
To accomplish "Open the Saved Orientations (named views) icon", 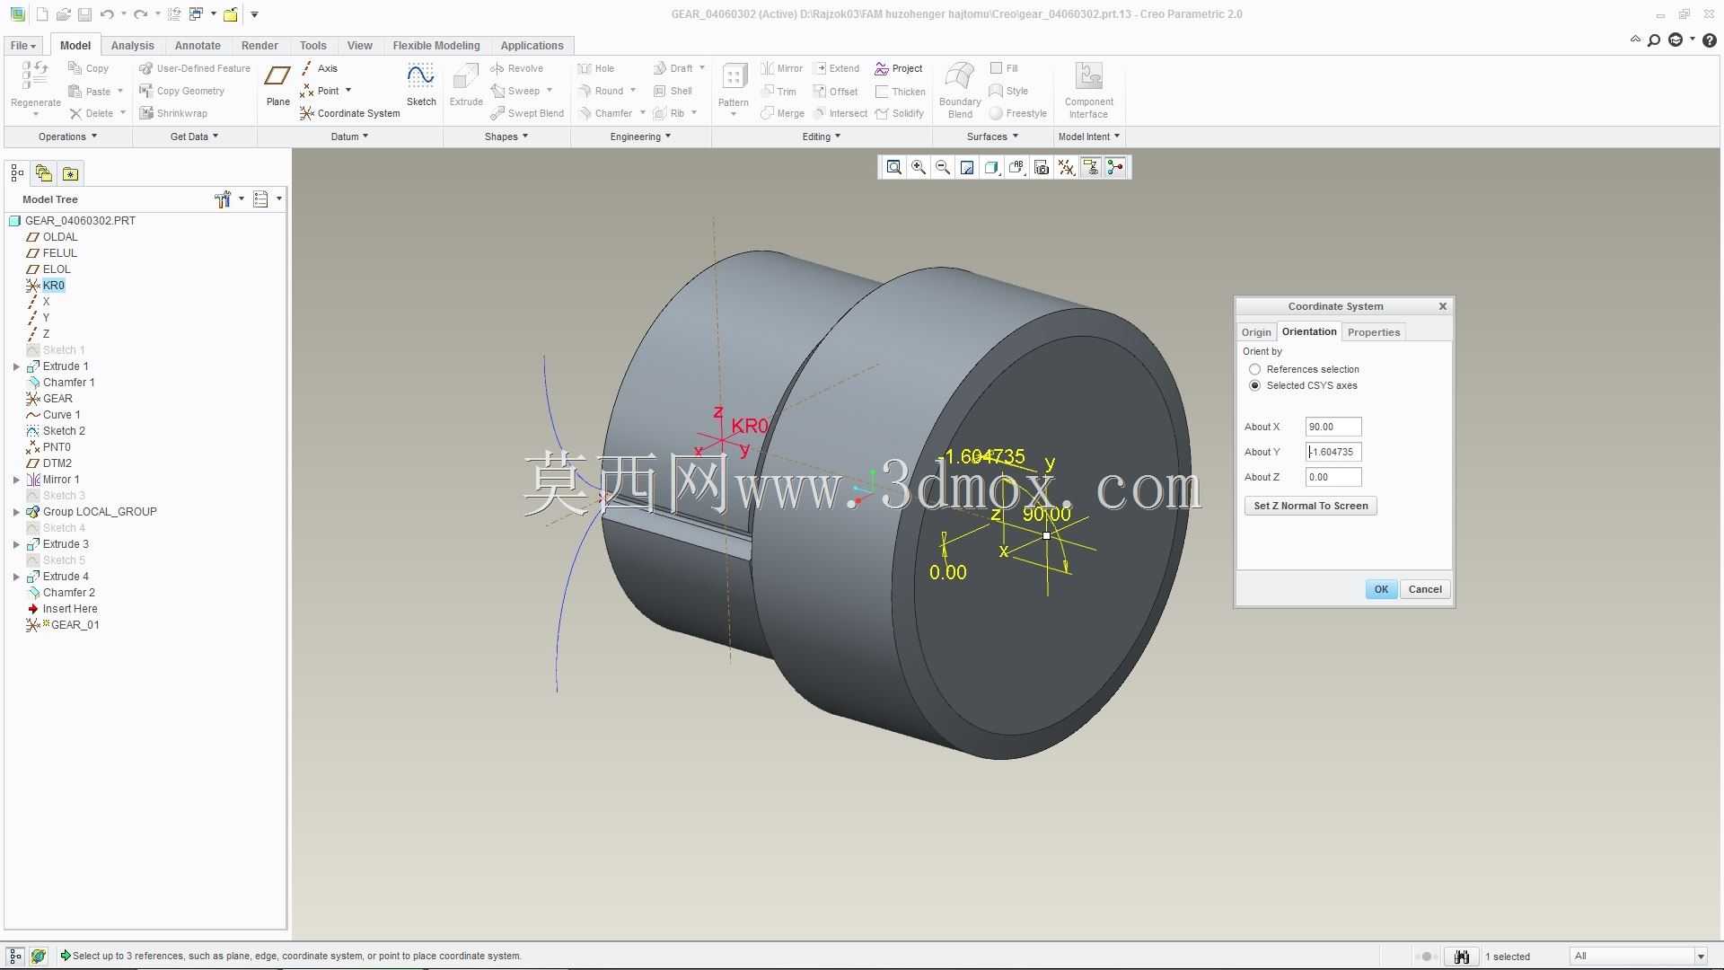I will [x=1016, y=167].
